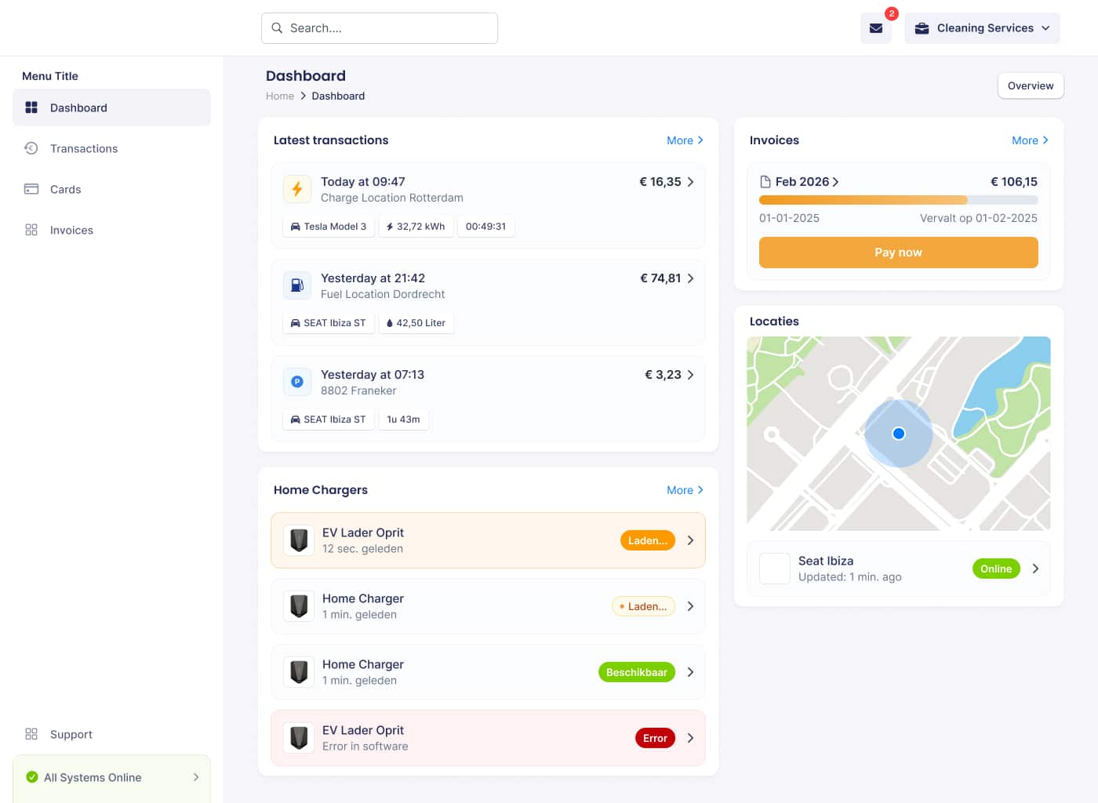
Task: Click the Online badge for Seat Ibiza
Action: [996, 568]
